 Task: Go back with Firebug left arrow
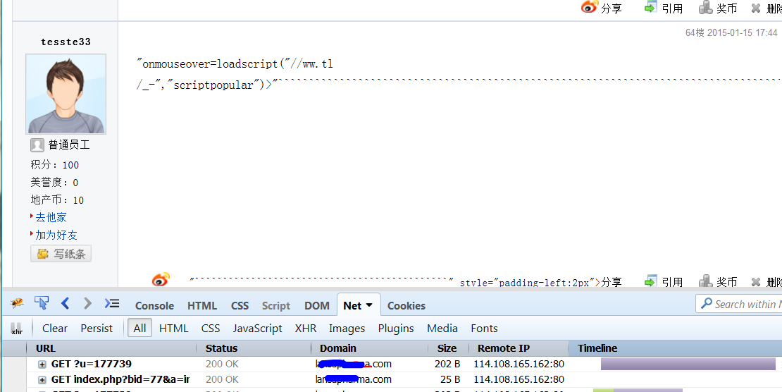point(65,302)
